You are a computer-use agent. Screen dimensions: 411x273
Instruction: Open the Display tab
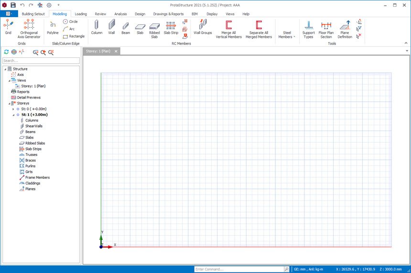click(212, 14)
